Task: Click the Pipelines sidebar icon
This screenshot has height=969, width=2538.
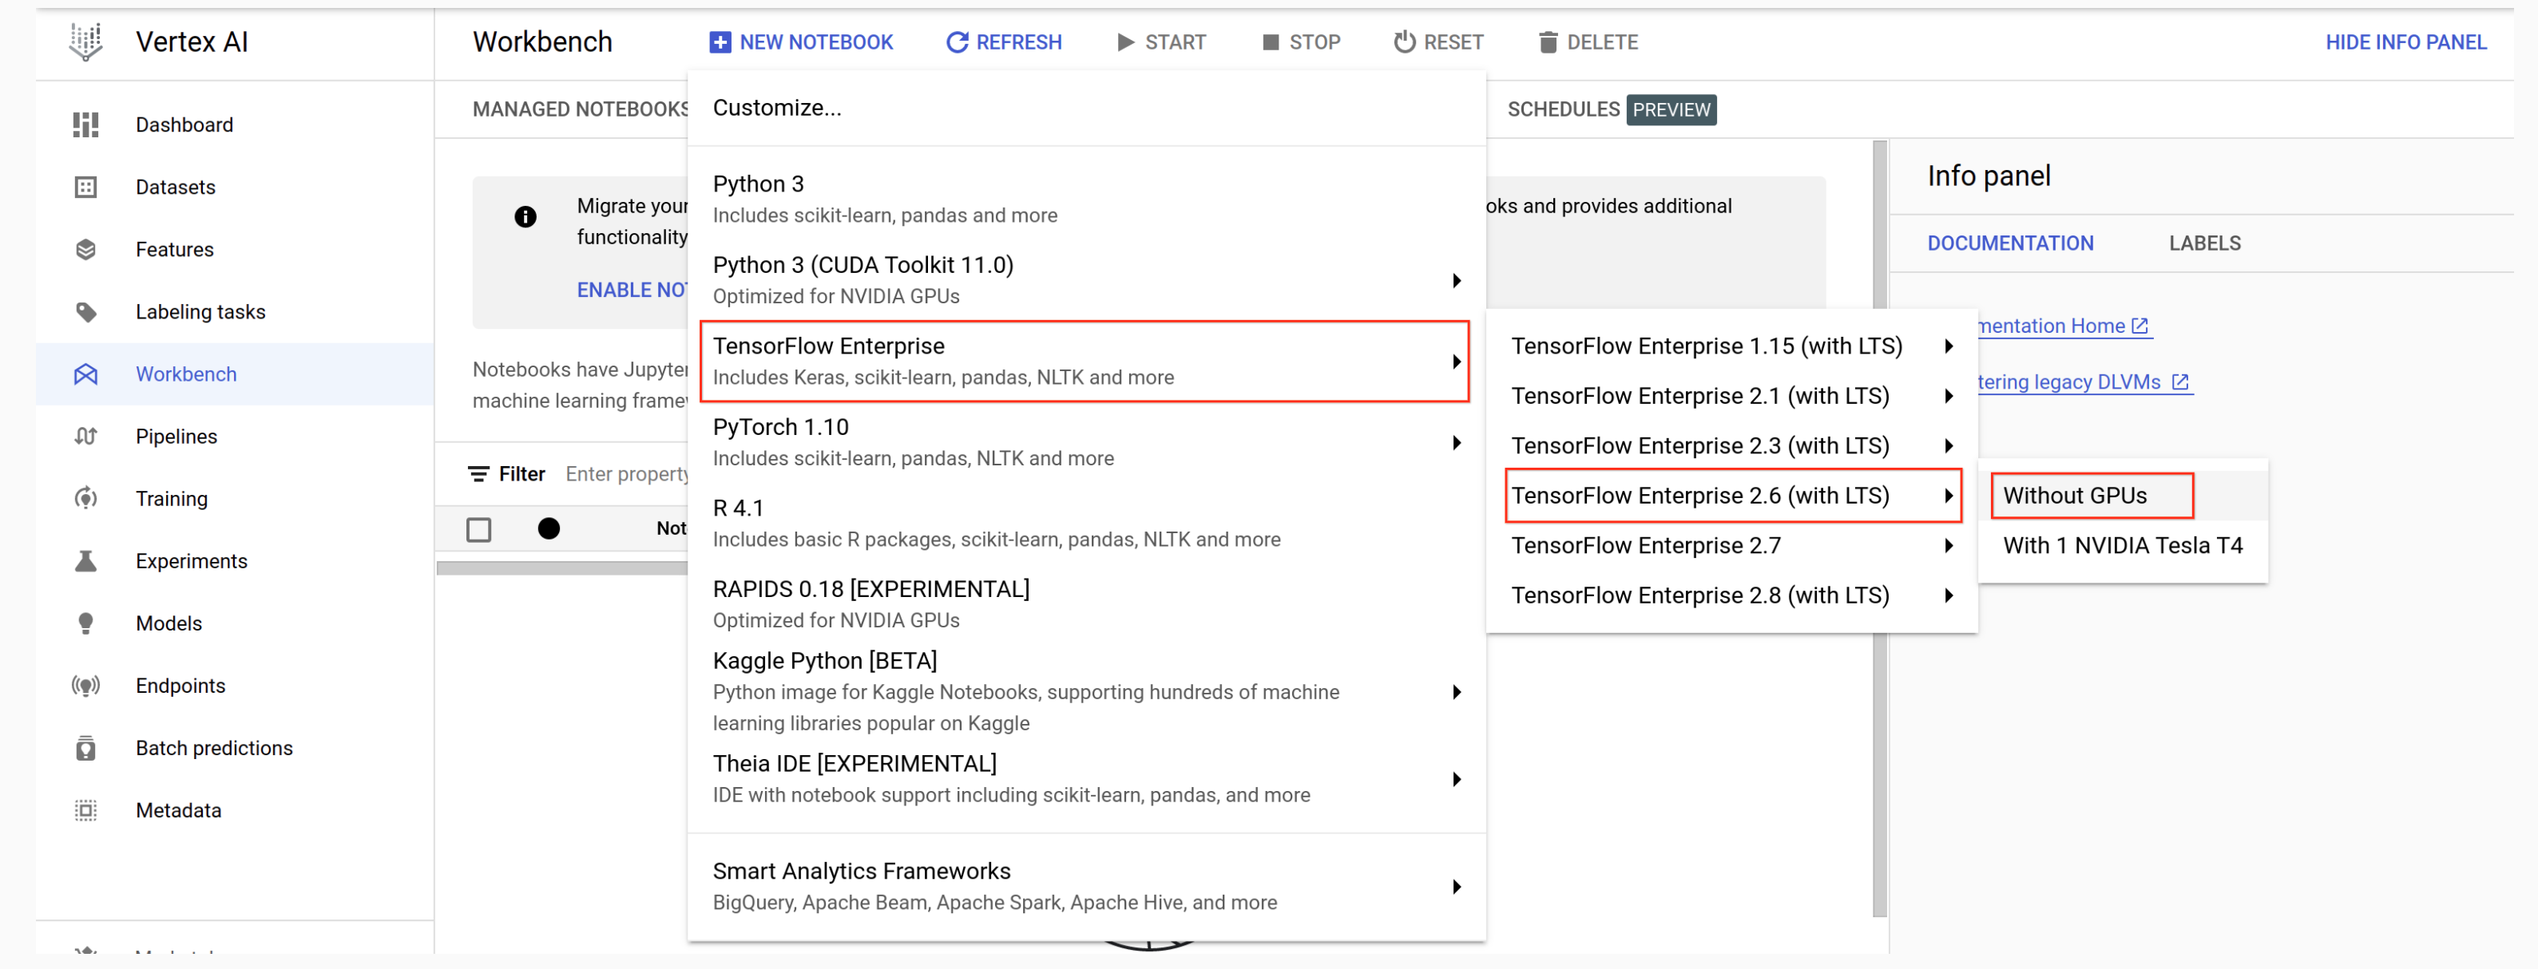Action: 85,437
